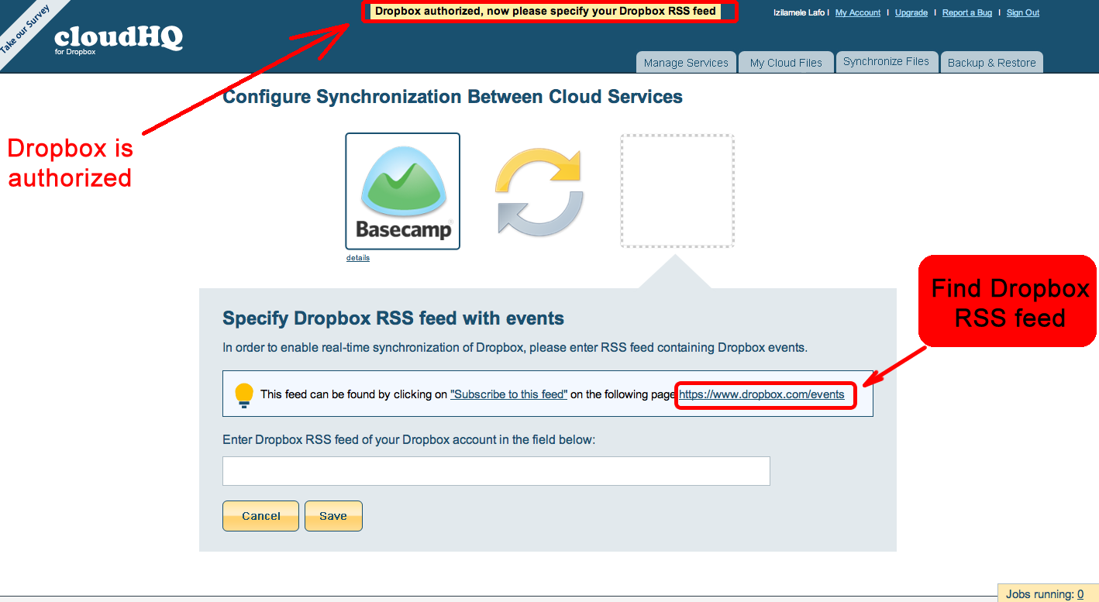This screenshot has width=1099, height=602.
Task: Select the empty dashed service placeholder
Action: 677,191
